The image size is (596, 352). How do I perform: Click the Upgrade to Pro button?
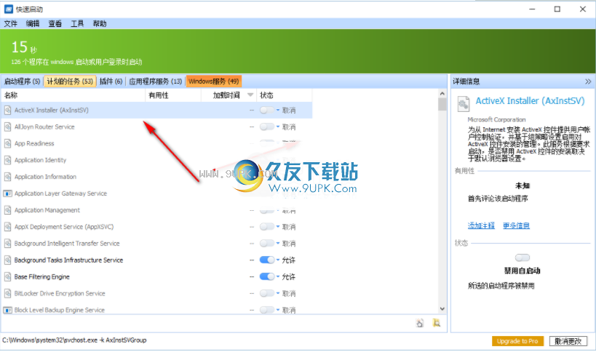[517, 341]
